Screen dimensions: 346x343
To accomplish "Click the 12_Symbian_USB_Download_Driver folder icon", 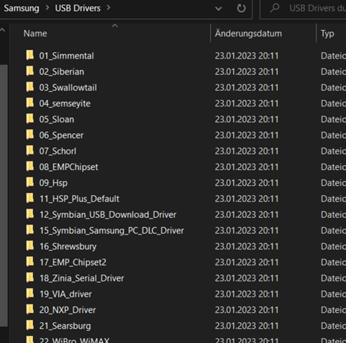I will pyautogui.click(x=30, y=214).
